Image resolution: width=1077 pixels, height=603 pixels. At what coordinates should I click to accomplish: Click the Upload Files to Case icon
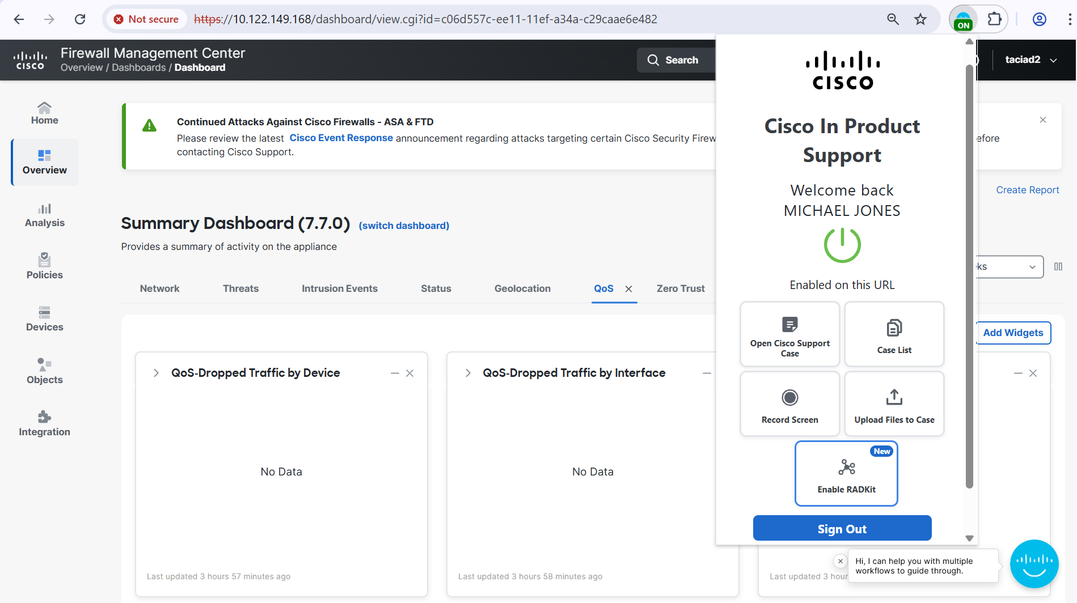click(x=894, y=398)
